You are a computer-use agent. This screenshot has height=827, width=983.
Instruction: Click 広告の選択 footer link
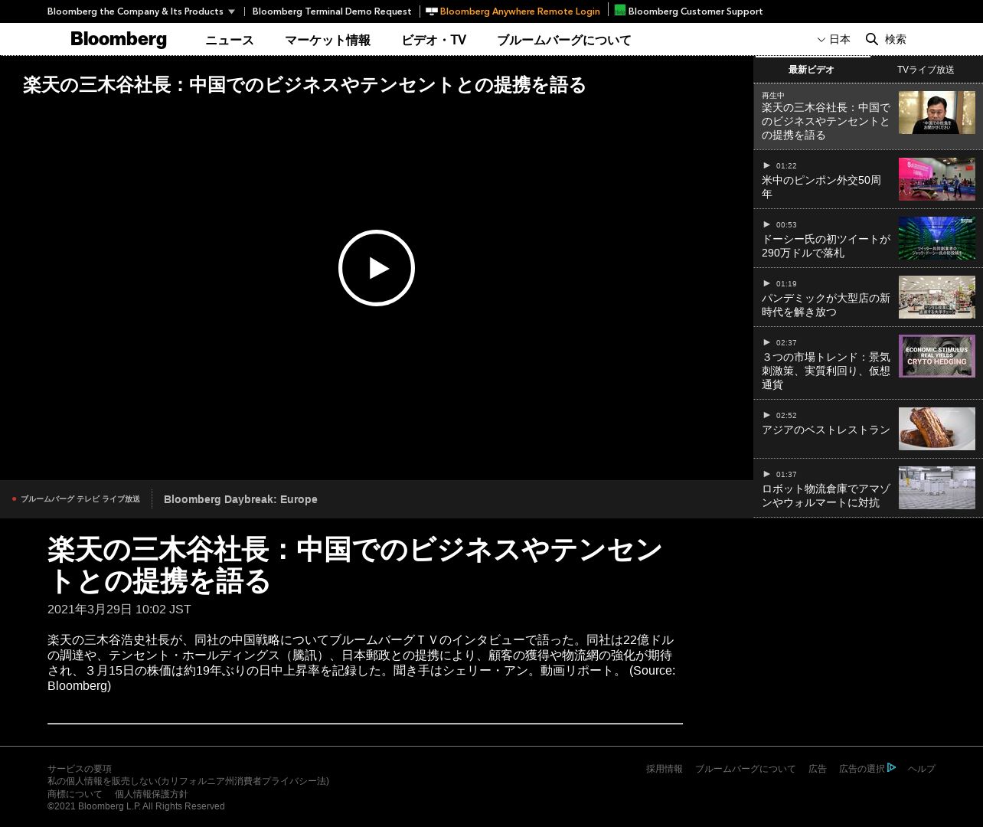(x=862, y=769)
